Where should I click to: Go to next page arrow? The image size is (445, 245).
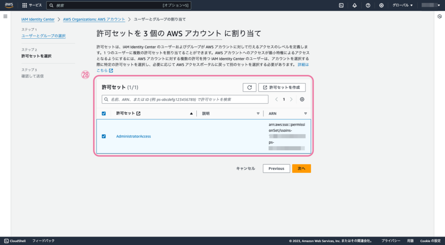[291, 99]
